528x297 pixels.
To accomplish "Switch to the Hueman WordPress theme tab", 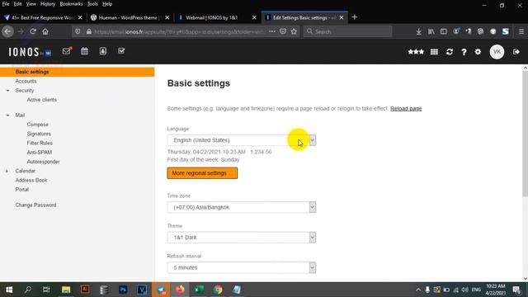I will click(130, 17).
